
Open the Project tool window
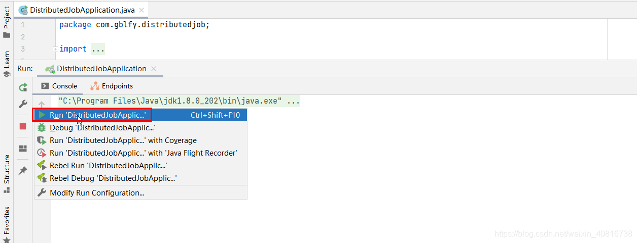[x=7, y=23]
